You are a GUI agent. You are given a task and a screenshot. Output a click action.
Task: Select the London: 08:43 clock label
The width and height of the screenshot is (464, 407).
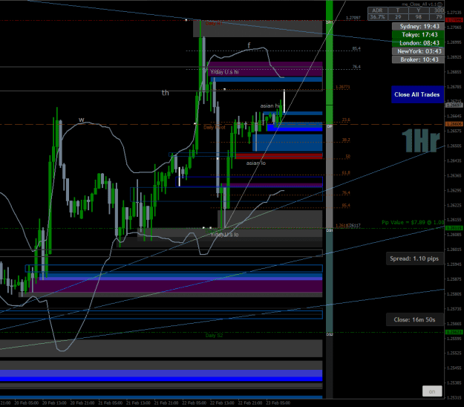coord(418,43)
